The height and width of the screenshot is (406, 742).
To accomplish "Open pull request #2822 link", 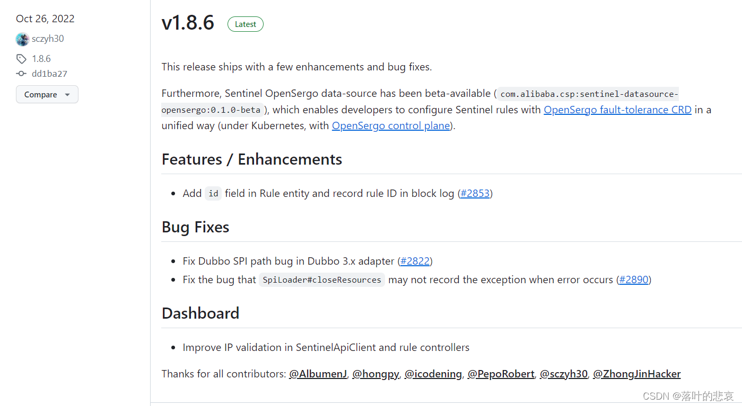I will point(415,261).
